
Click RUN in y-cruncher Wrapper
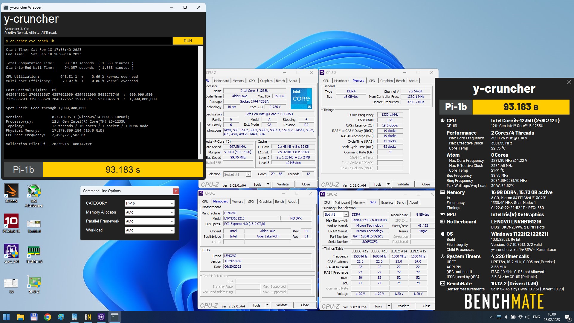[188, 41]
